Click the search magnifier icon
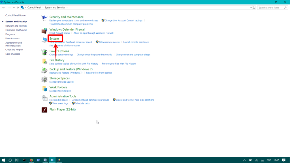 (x=285, y=8)
